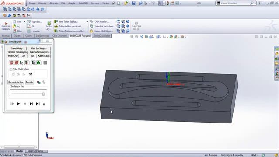This screenshot has height=157, width=279.
Task: Click the Save icon in top toolbar
Action: 133,3
